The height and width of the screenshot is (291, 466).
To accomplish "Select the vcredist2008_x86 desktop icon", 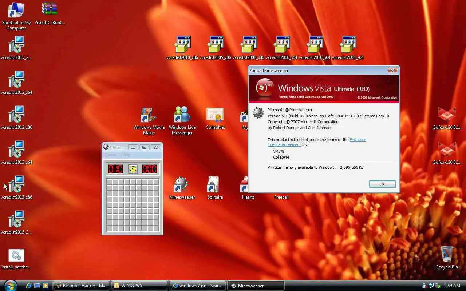I will [x=248, y=48].
